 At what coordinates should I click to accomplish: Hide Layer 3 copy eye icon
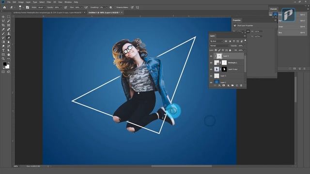[211, 69]
